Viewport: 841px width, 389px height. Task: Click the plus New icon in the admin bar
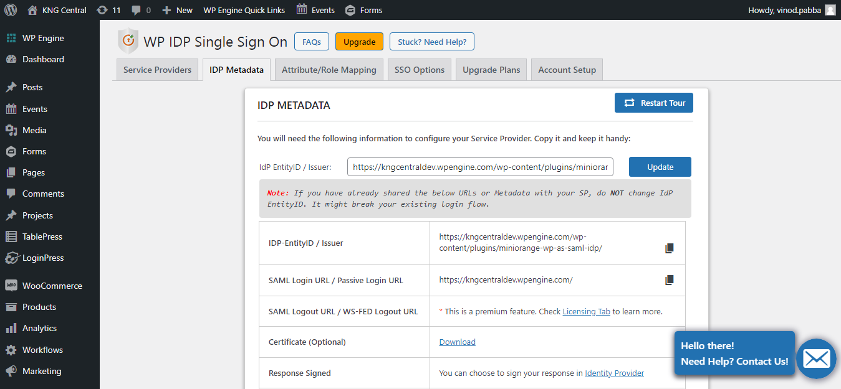[166, 11]
